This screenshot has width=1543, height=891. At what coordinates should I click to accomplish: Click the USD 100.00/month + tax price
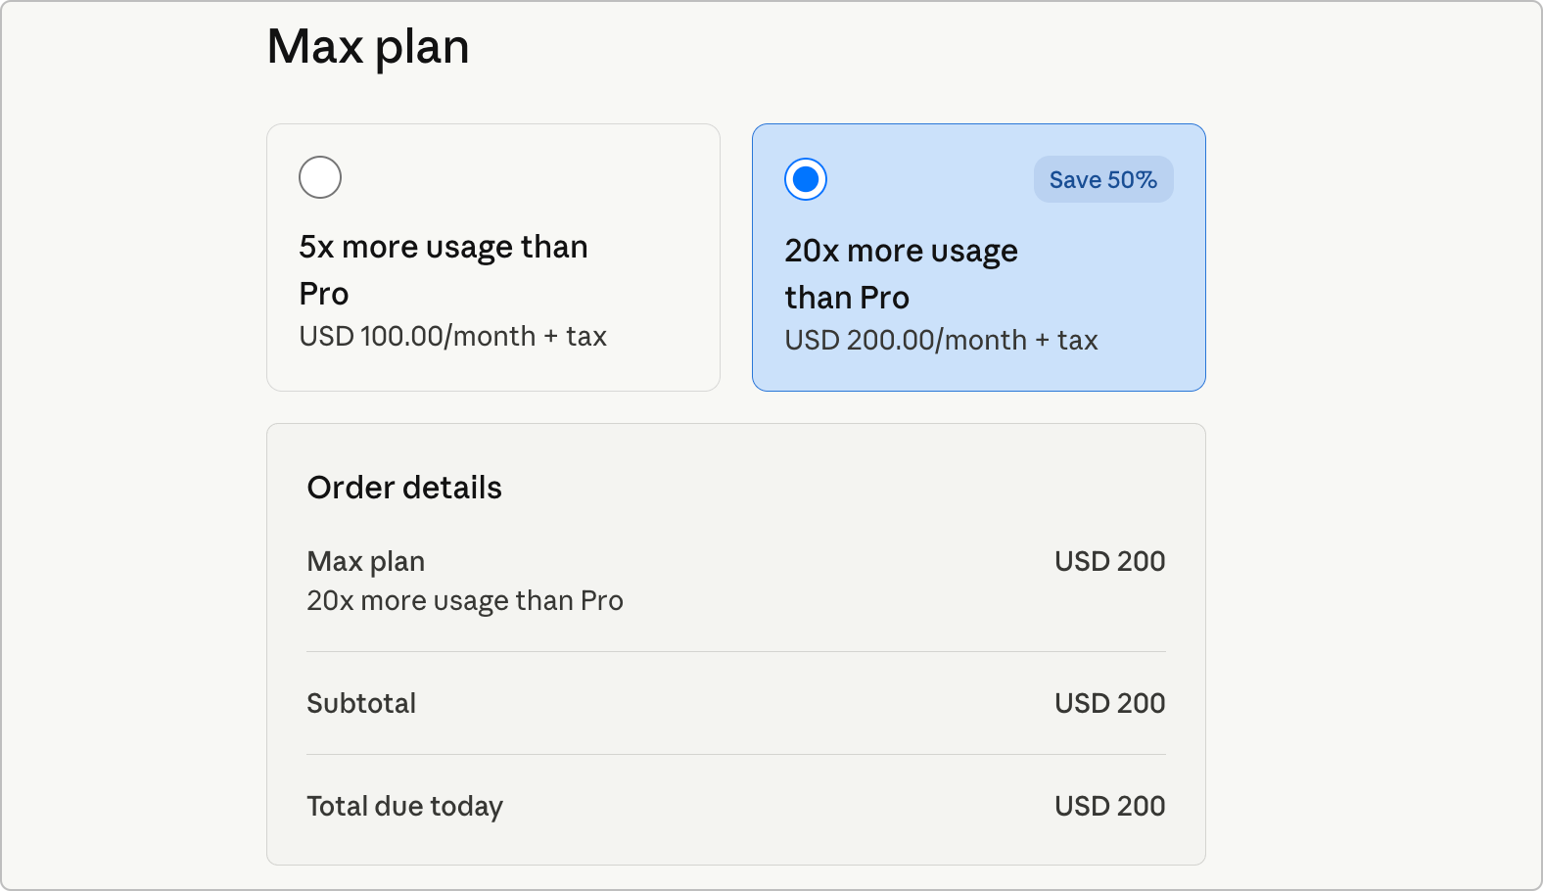pos(452,337)
